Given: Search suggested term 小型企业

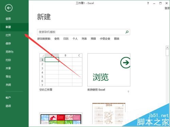Looking at the screenshot, I should click(105, 39).
